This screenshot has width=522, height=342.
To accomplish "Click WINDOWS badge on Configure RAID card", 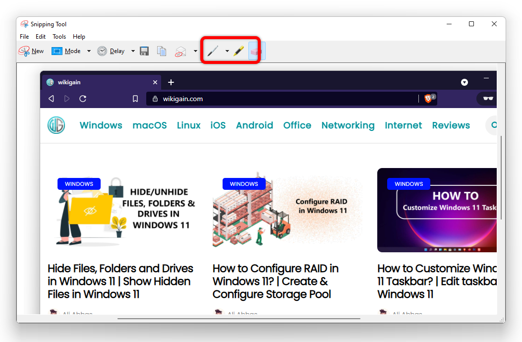I will click(x=244, y=184).
